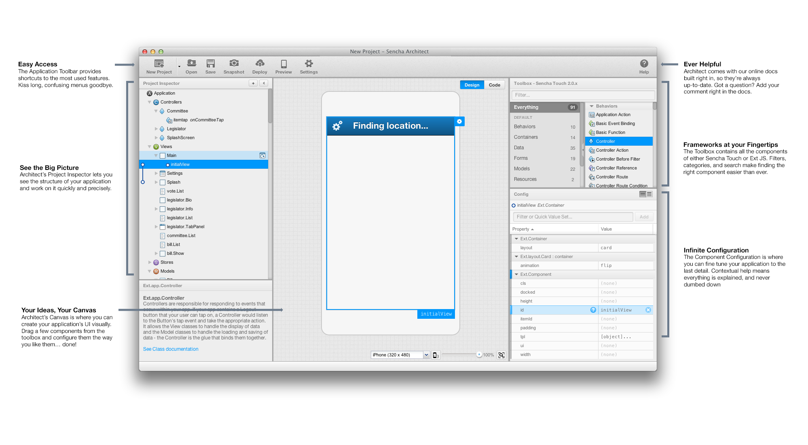Pick Controller Action in toolbox
The height and width of the screenshot is (445, 808).
pos(619,150)
